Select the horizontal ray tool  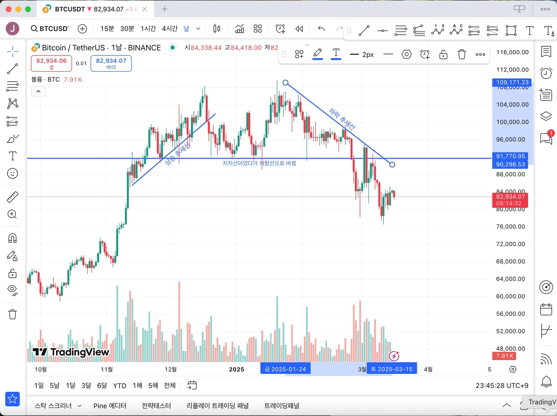point(383,30)
